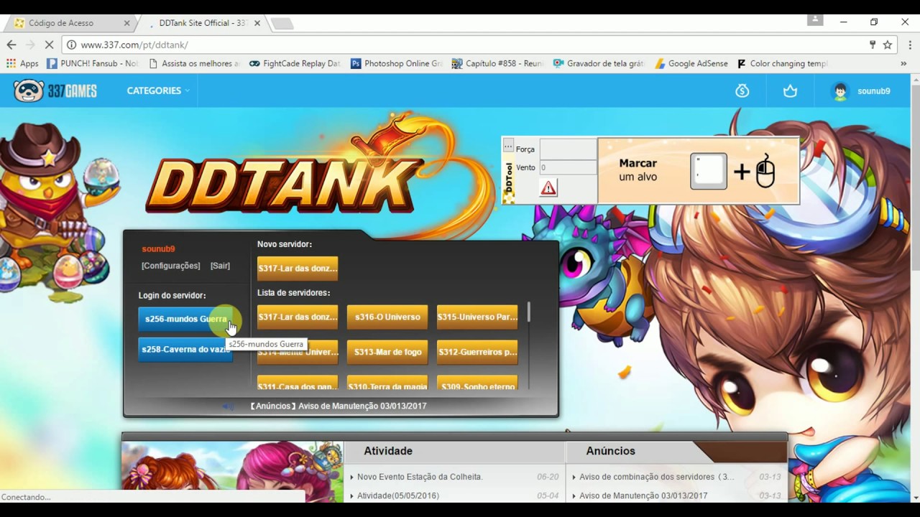
Task: Click the Atividade section heading
Action: tap(388, 451)
